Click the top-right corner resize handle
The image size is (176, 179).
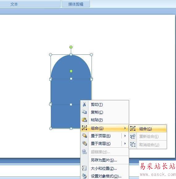(91, 54)
